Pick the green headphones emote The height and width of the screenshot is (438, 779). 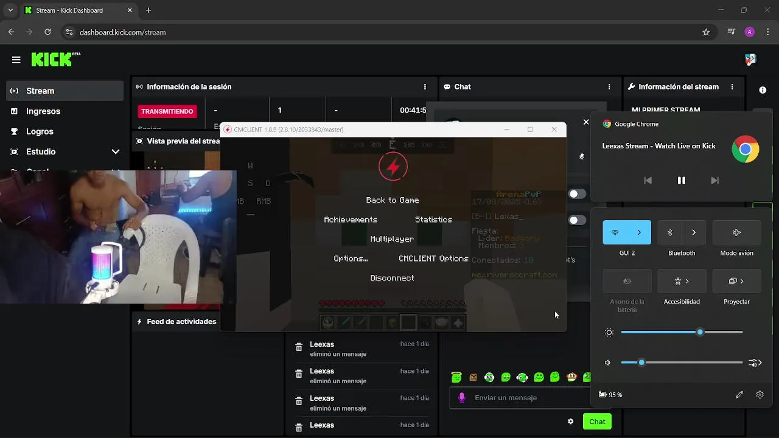click(522, 377)
